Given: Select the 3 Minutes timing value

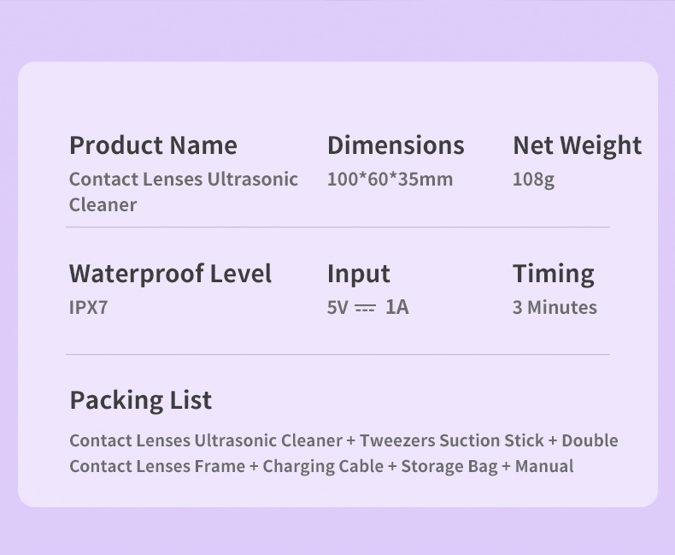Looking at the screenshot, I should (555, 308).
